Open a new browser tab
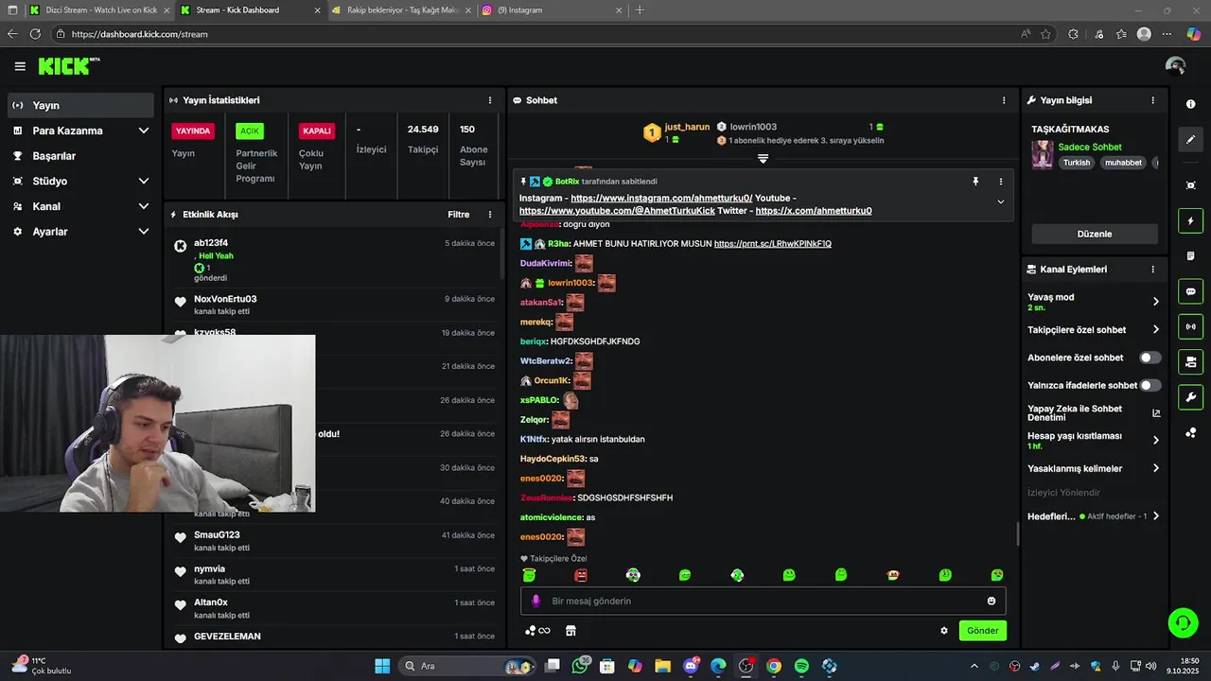Screen dimensions: 1211x681 tap(640, 10)
